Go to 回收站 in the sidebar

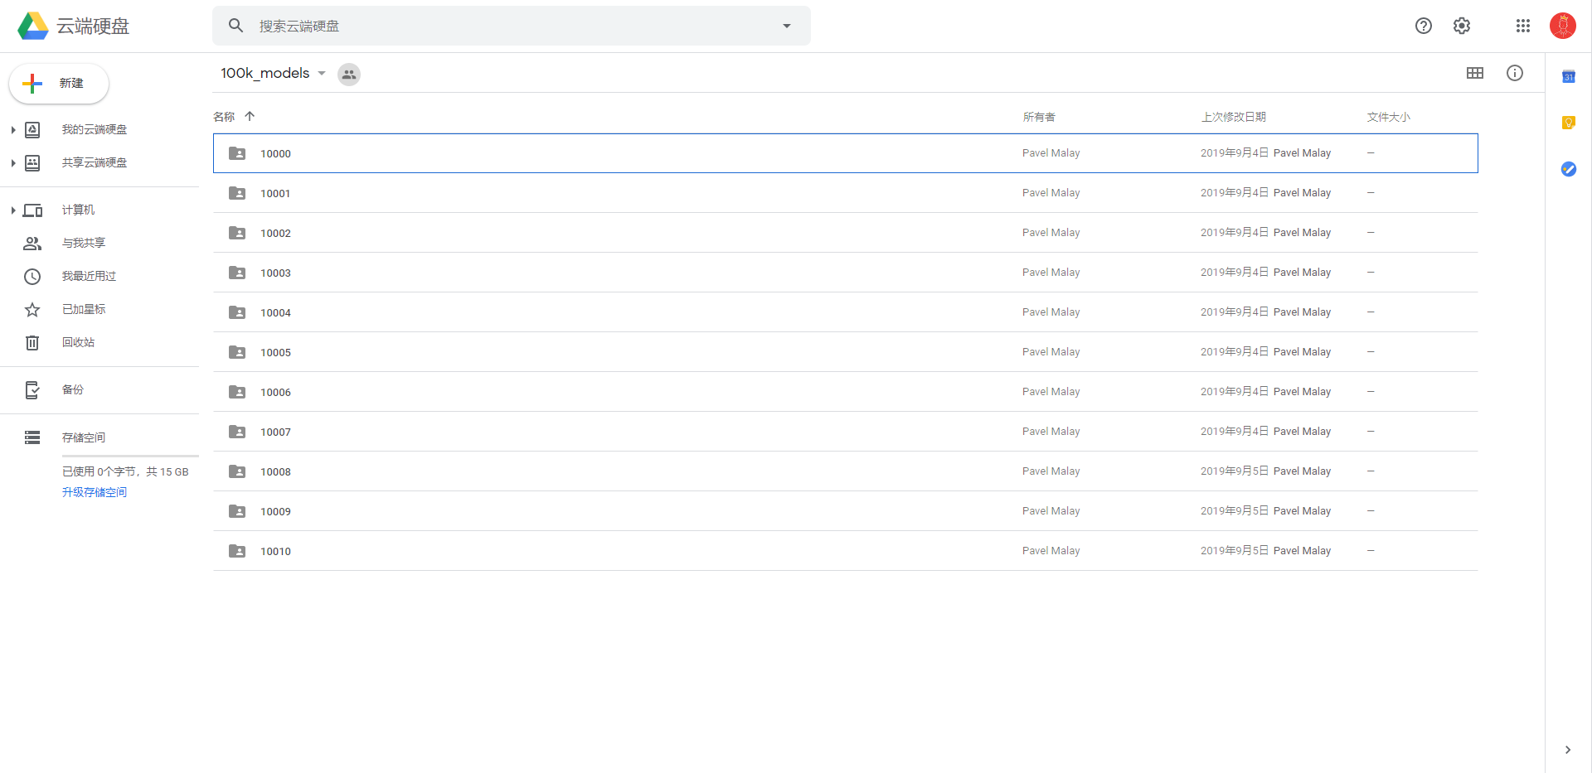coord(78,342)
